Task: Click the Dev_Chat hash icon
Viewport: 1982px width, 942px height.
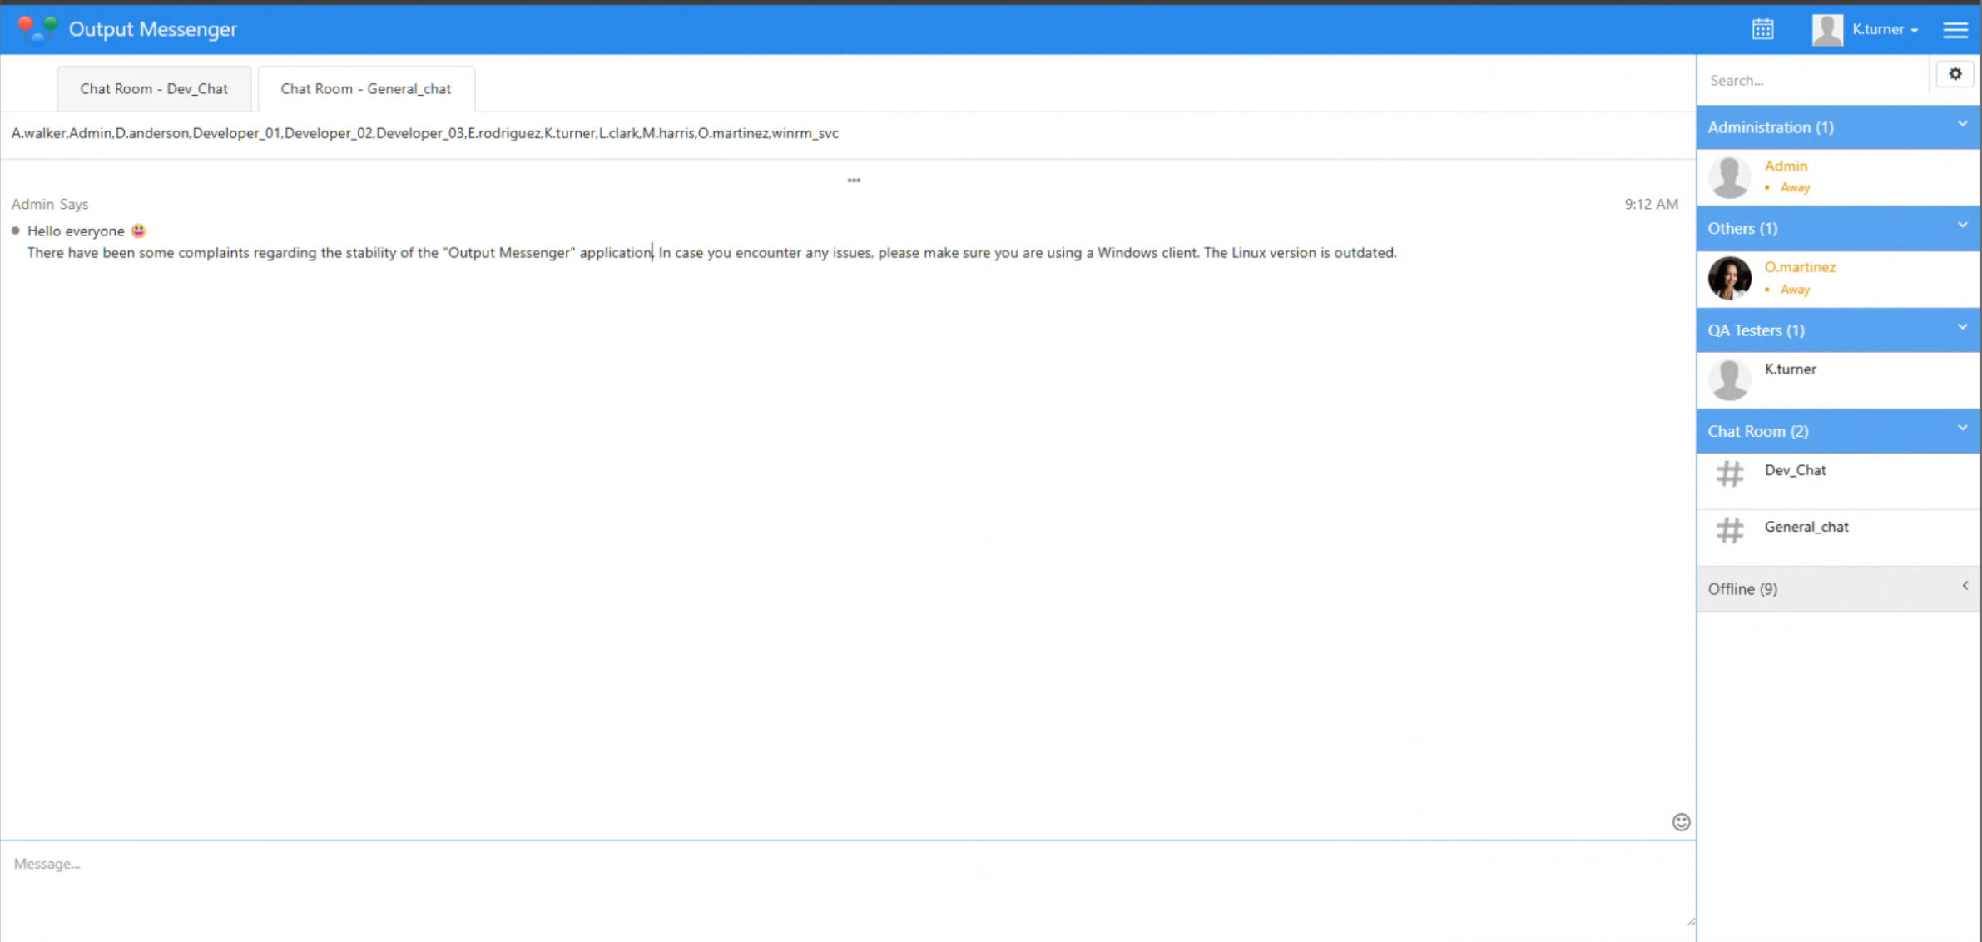Action: [1730, 474]
